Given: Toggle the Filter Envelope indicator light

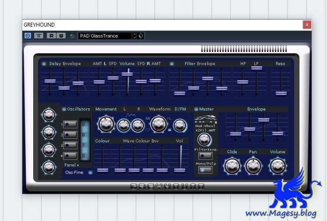Looking at the screenshot, I should [x=171, y=64].
